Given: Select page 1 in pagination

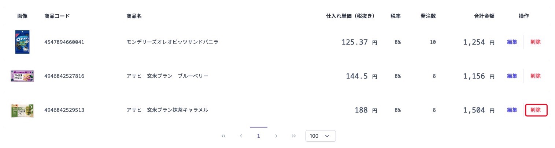Looking at the screenshot, I should (258, 136).
